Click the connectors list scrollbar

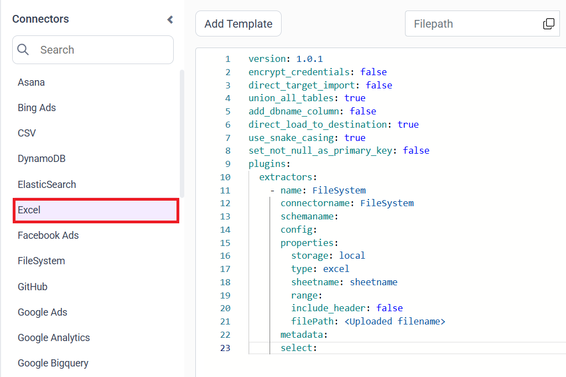coord(182,133)
